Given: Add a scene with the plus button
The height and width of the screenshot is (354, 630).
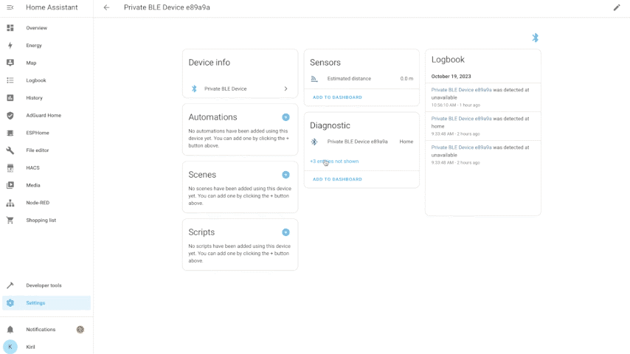Looking at the screenshot, I should coord(285,175).
